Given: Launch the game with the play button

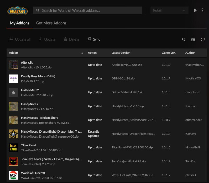Looking at the screenshot, I should (x=195, y=10).
